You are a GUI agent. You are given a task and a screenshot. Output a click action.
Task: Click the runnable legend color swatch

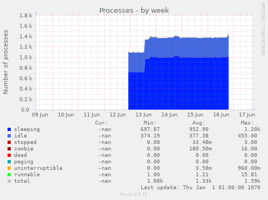coord(9,175)
